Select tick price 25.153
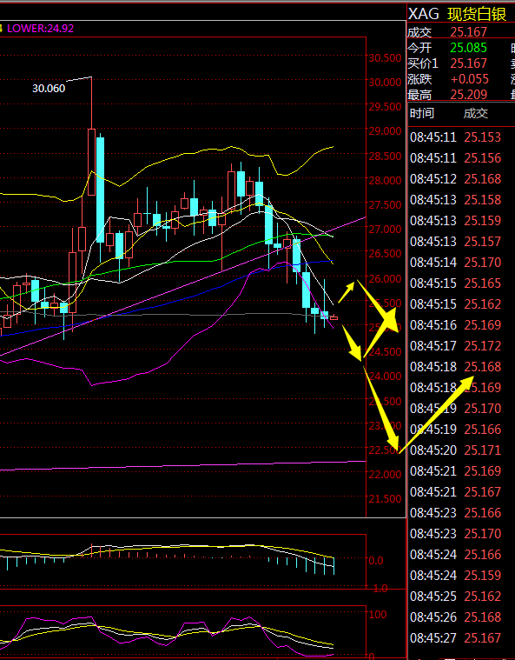 click(x=483, y=137)
